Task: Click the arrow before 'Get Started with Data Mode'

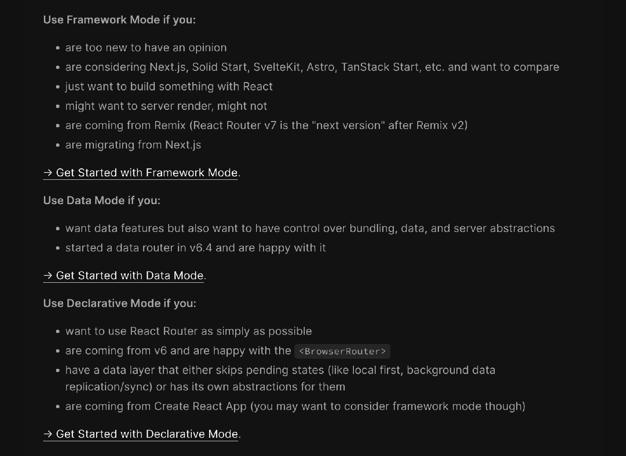Action: pos(48,276)
